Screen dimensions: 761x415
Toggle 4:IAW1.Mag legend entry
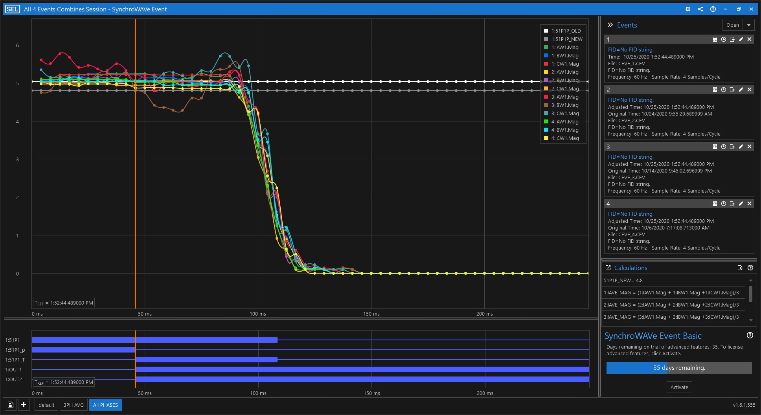coord(561,121)
